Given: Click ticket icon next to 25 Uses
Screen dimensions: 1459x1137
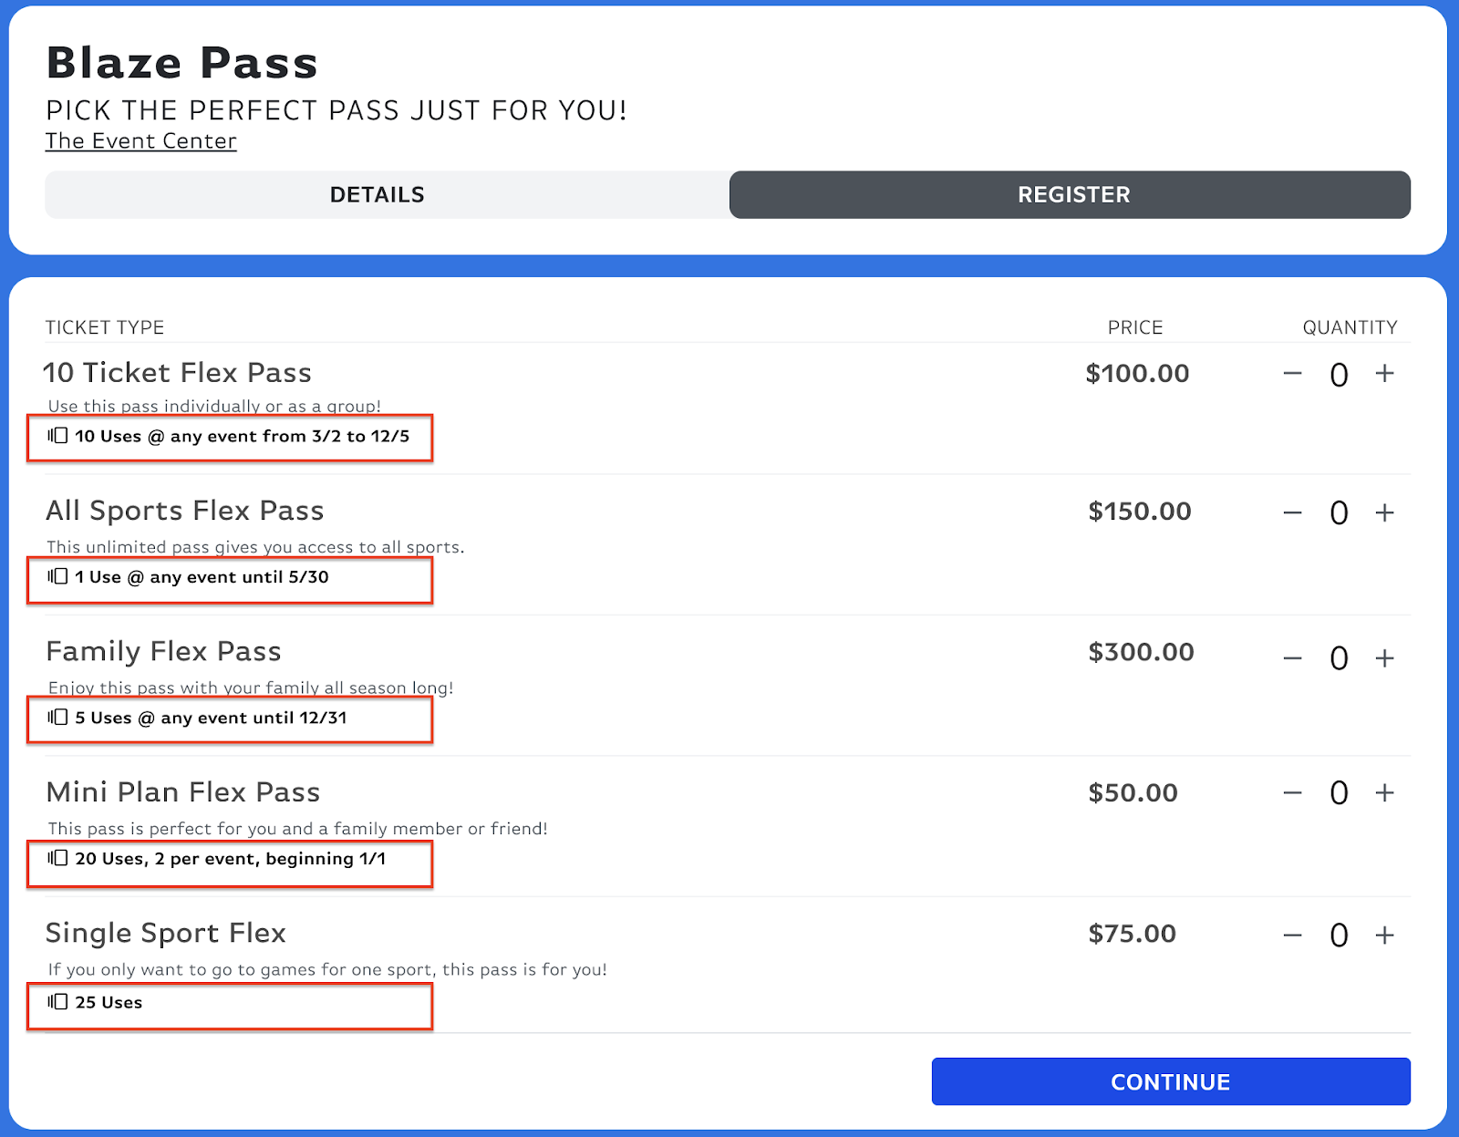Looking at the screenshot, I should (57, 1002).
